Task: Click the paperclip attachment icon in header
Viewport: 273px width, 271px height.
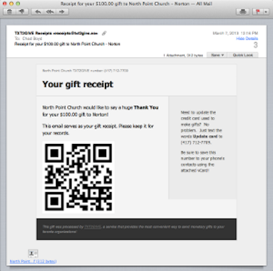Action: (104, 33)
